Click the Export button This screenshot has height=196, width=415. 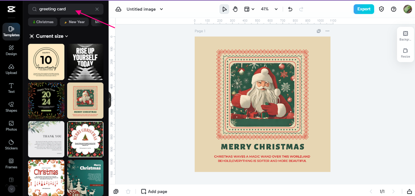(364, 9)
